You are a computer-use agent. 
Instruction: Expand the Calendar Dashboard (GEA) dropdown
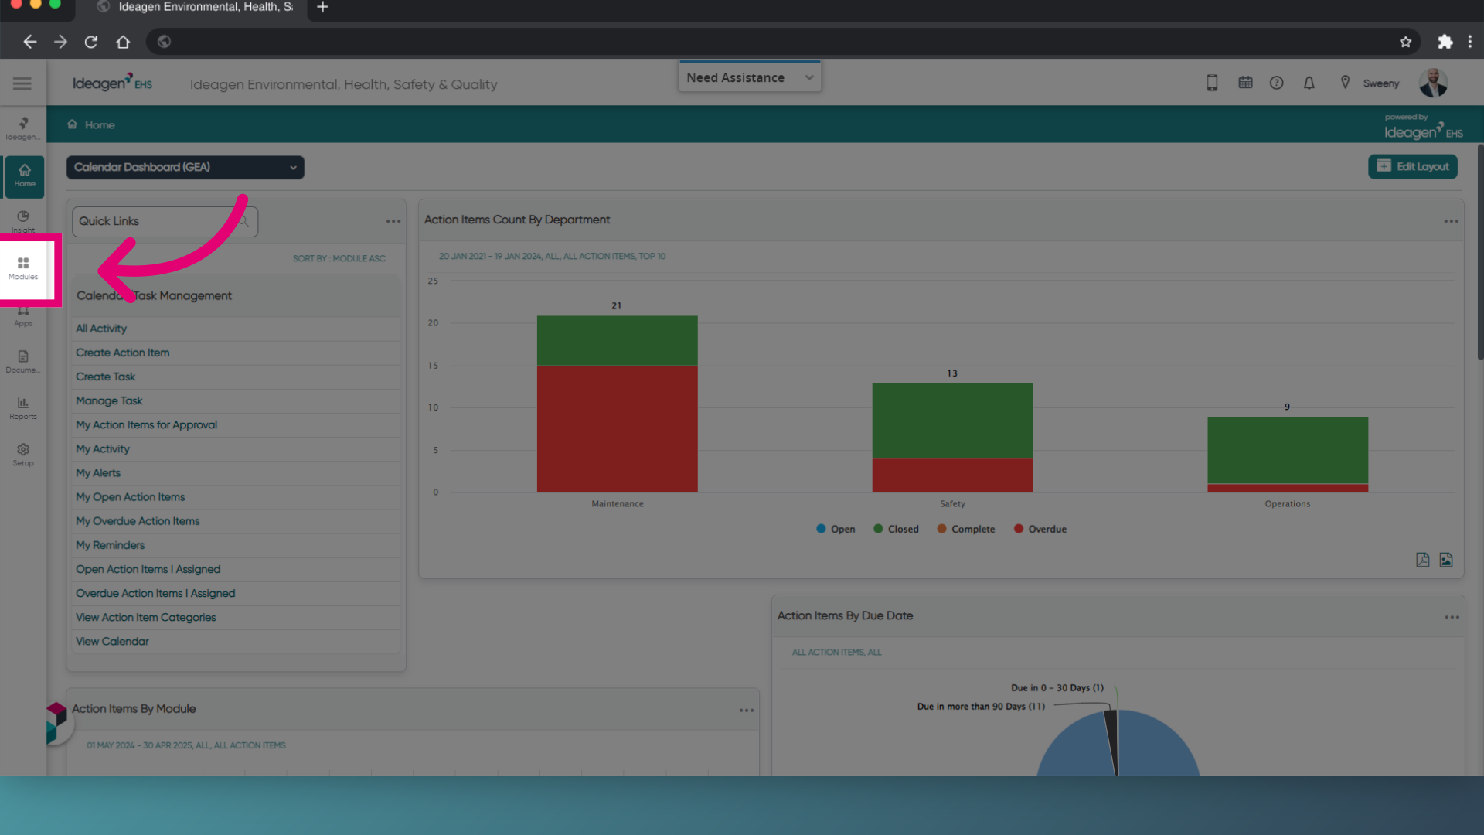coord(185,167)
